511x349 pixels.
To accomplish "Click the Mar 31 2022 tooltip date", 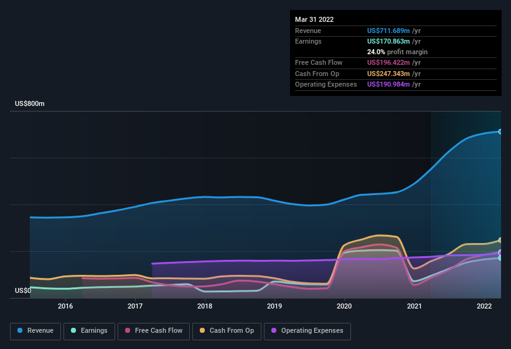I will pyautogui.click(x=314, y=19).
